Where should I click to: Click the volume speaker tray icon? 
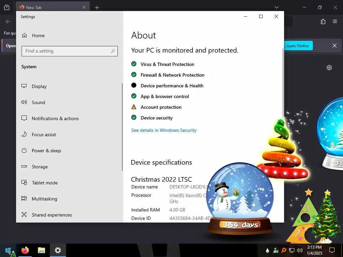pos(300,250)
